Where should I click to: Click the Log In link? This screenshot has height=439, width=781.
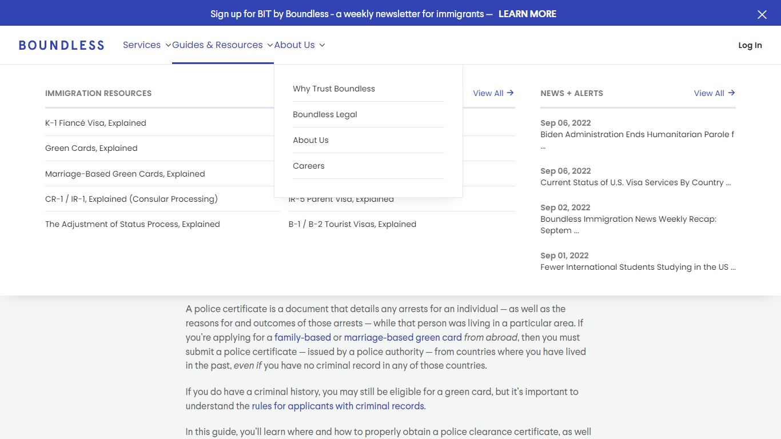coord(750,45)
